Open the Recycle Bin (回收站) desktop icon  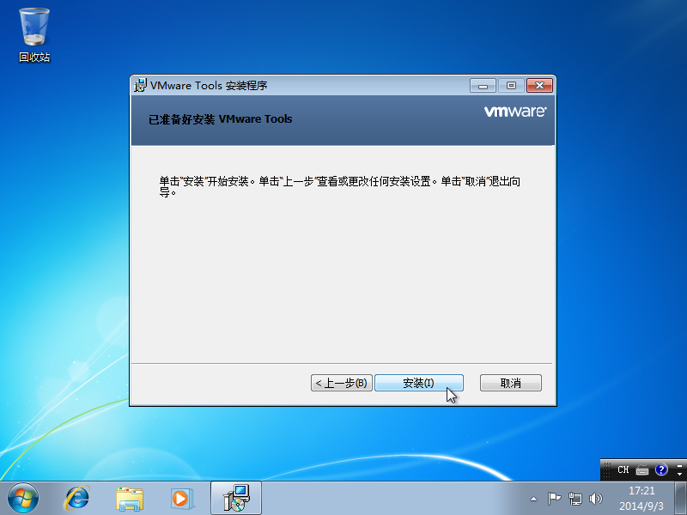click(x=34, y=35)
